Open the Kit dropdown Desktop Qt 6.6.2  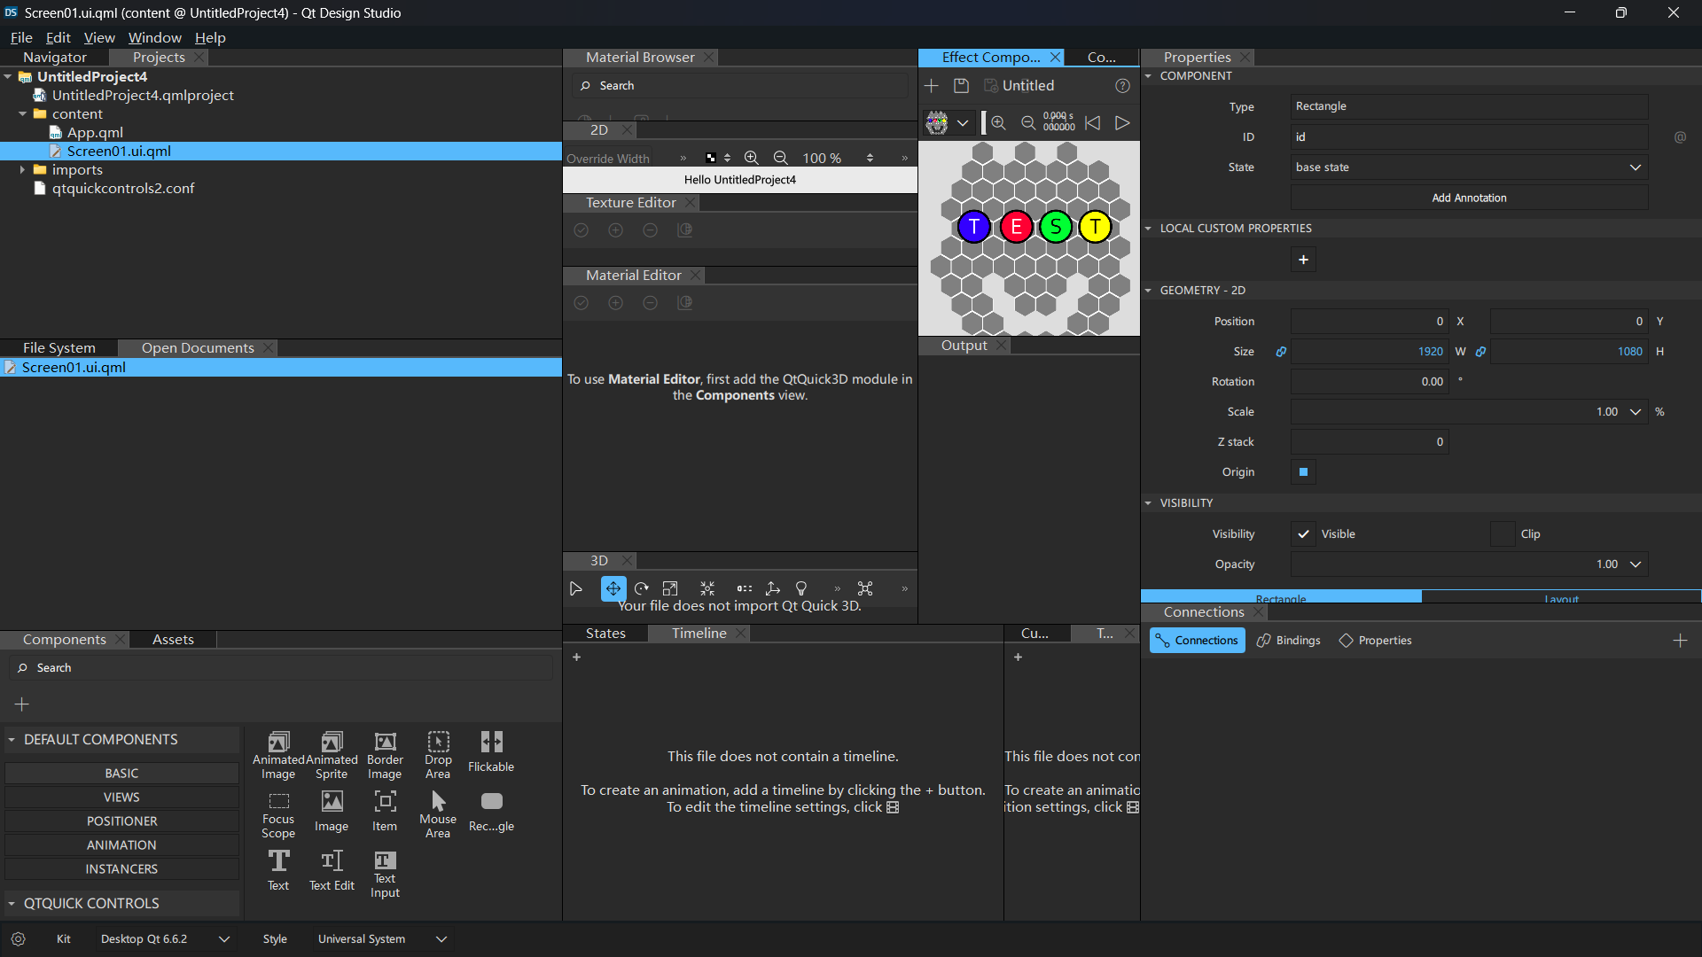[165, 939]
